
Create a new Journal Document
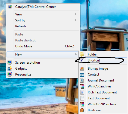(103, 80)
